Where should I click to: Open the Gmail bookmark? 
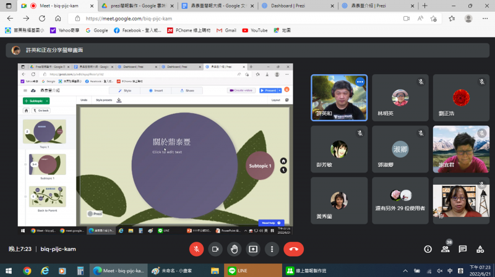(x=226, y=30)
